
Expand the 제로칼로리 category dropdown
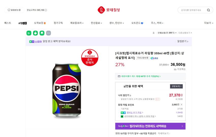pyautogui.click(x=77, y=23)
